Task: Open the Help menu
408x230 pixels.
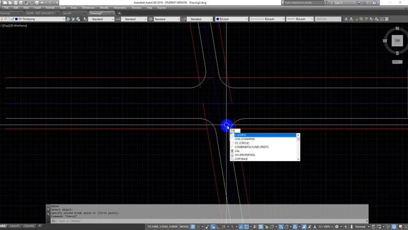Action: pos(149,8)
